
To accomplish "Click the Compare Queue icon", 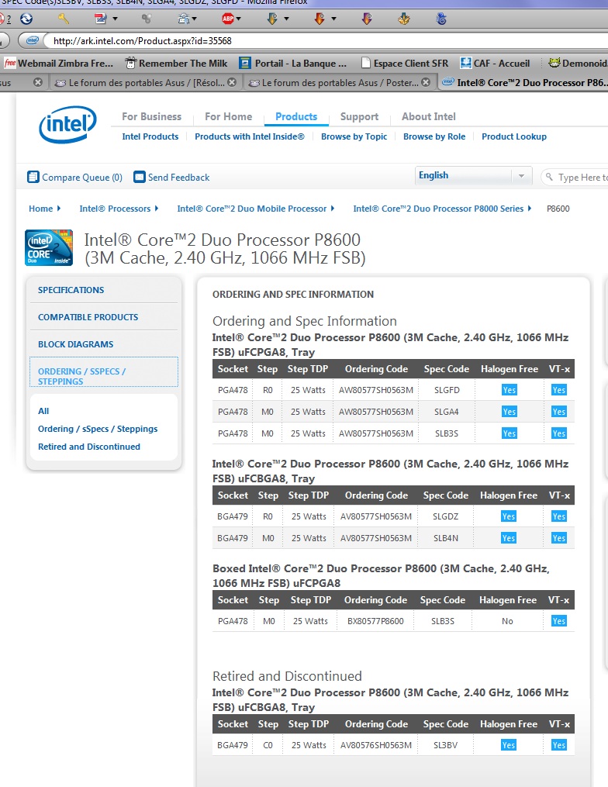I will [33, 177].
